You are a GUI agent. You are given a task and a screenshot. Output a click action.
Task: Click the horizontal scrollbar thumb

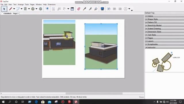click(94, 94)
